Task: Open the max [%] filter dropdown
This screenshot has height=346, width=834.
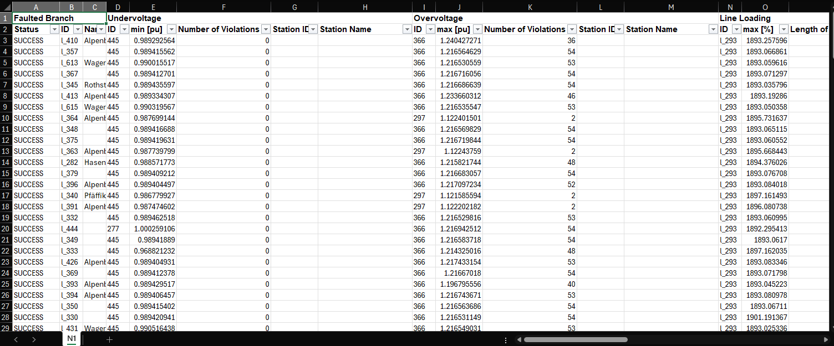Action: [x=784, y=29]
